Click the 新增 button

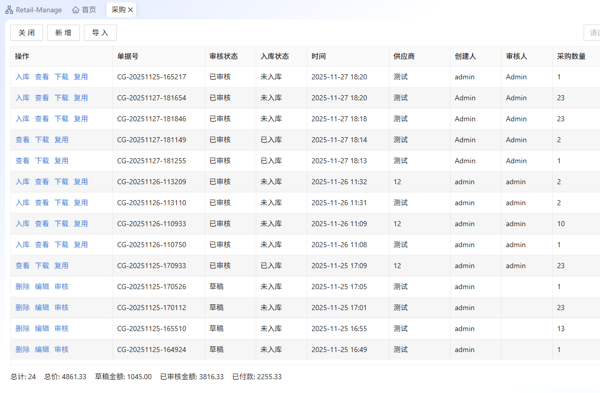coord(63,33)
